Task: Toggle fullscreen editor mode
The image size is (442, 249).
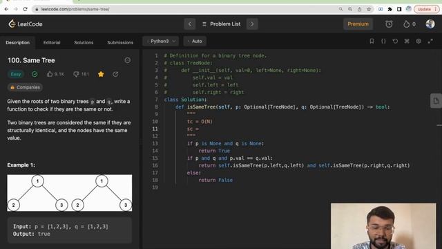Action: [430, 41]
